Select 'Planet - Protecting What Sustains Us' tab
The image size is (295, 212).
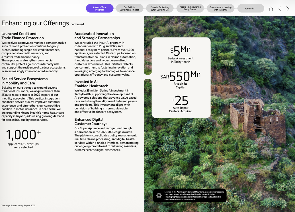(159, 9)
